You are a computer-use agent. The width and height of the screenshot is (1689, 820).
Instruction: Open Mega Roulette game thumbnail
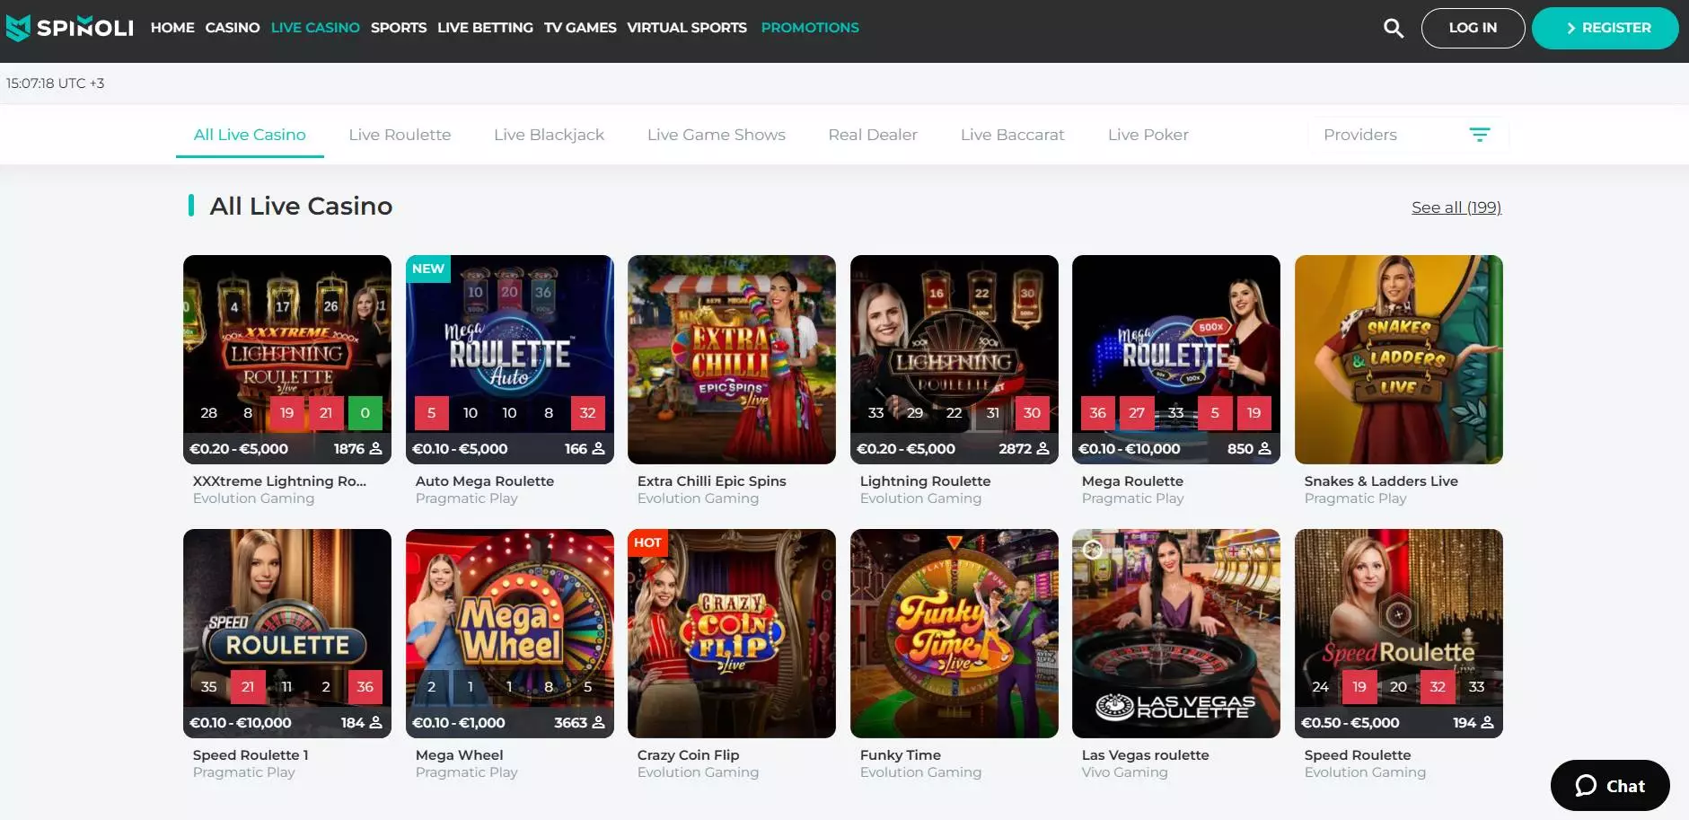(x=1176, y=359)
